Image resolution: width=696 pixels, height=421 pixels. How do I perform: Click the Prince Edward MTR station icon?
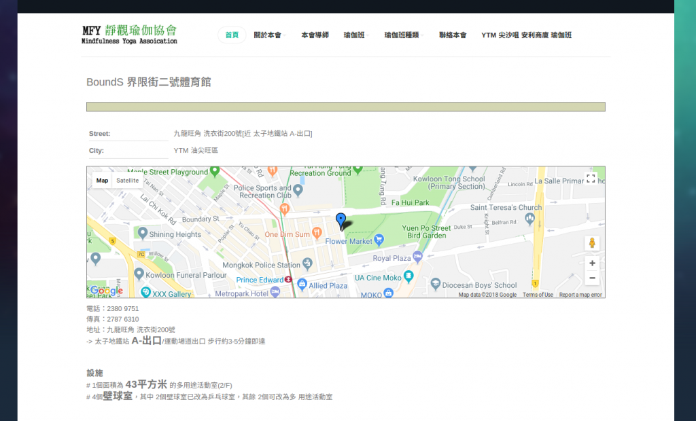pyautogui.click(x=288, y=280)
